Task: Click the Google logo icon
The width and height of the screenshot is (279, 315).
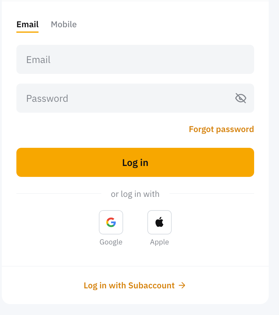Action: (x=111, y=222)
